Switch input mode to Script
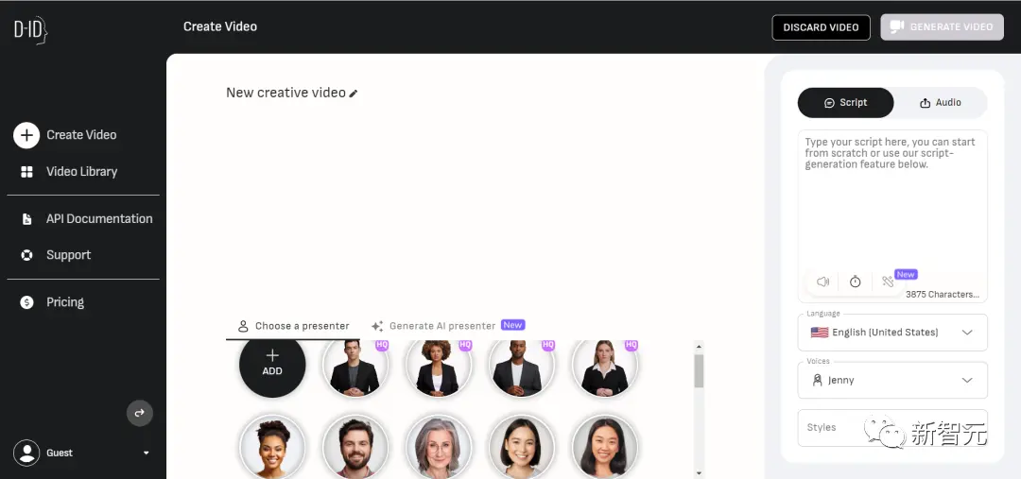Screen dimensions: 1021x479 [846, 103]
